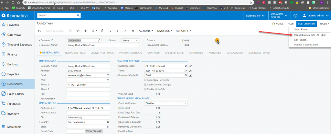Go to next customer record

(125, 31)
